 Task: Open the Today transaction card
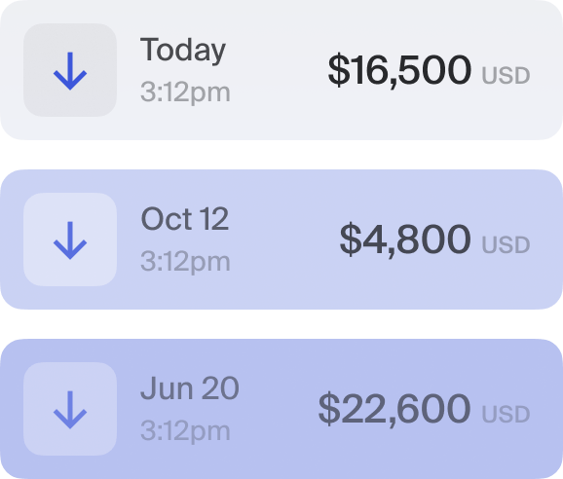point(281,70)
